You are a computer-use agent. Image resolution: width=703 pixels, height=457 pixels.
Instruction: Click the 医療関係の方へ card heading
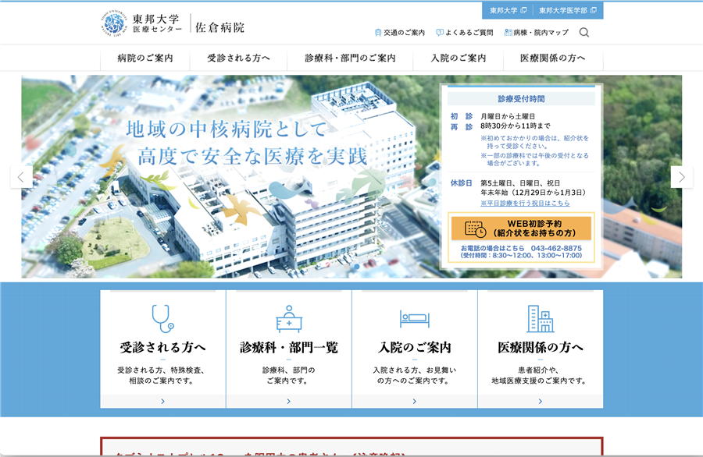click(x=541, y=347)
